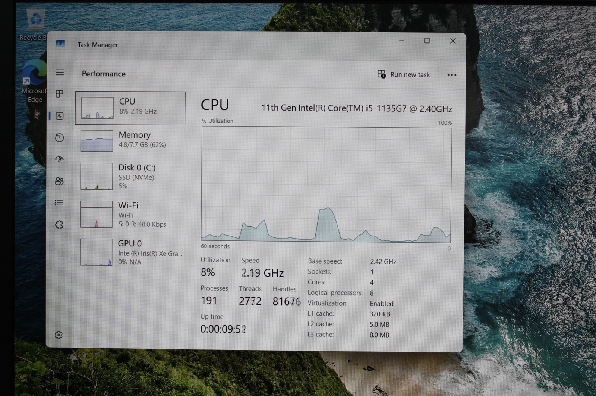The width and height of the screenshot is (596, 396).
Task: Click the Logical processors label
Action: pos(335,293)
